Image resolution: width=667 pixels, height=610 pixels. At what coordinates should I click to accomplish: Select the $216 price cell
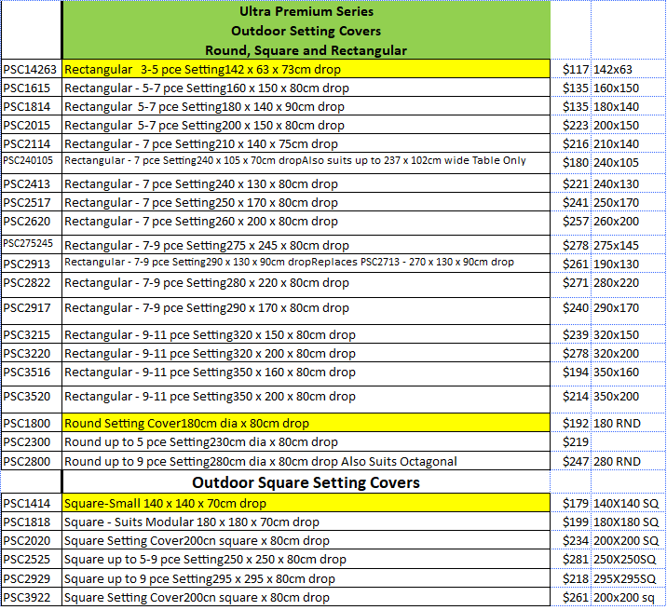tap(571, 143)
